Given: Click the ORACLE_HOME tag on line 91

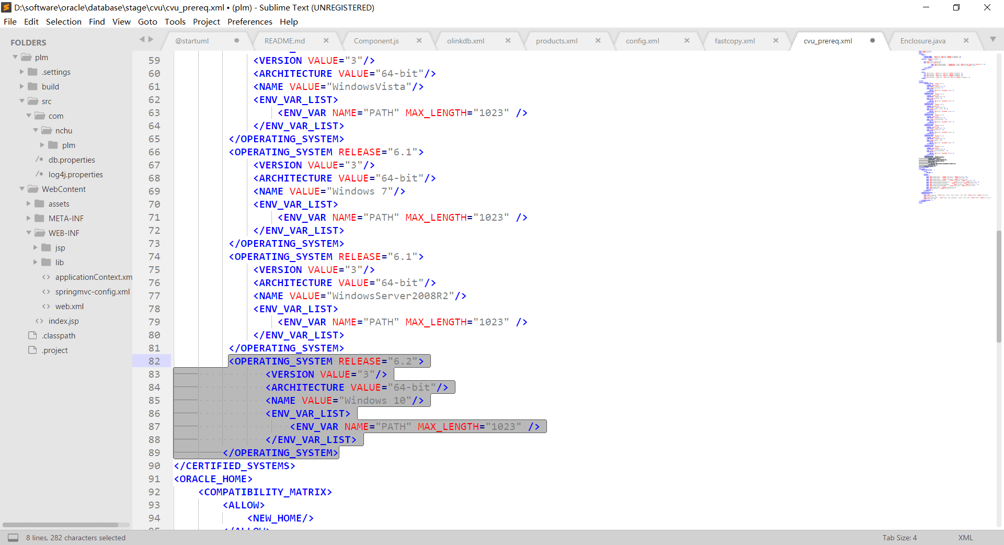Looking at the screenshot, I should pyautogui.click(x=213, y=479).
